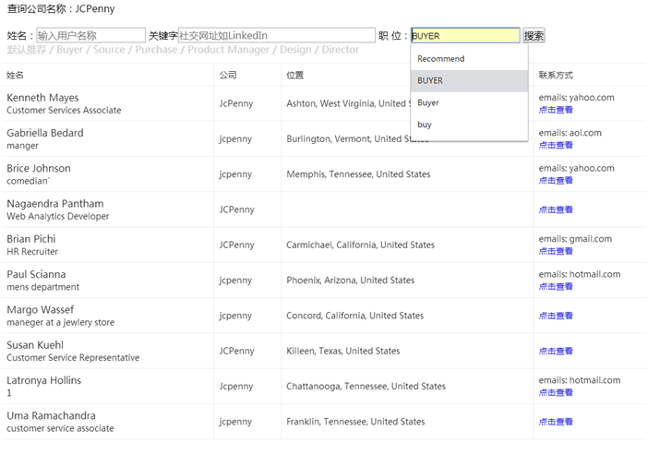Click the 联系方式 column header
This screenshot has height=454, width=648.
(556, 75)
